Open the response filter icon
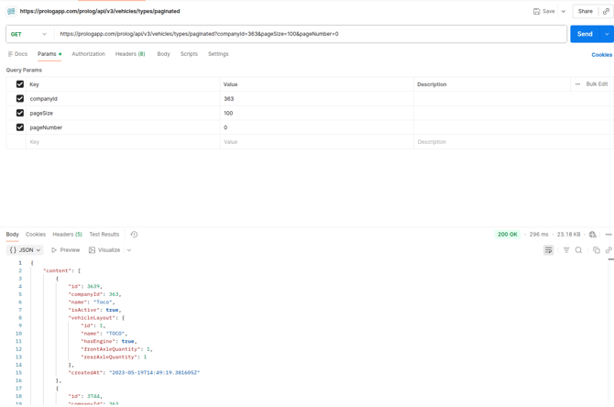This screenshot has height=407, width=614. click(x=566, y=250)
